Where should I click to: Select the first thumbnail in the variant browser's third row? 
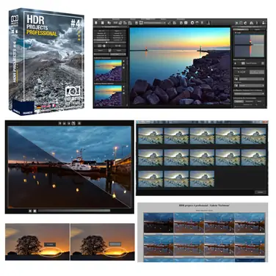click(x=150, y=179)
